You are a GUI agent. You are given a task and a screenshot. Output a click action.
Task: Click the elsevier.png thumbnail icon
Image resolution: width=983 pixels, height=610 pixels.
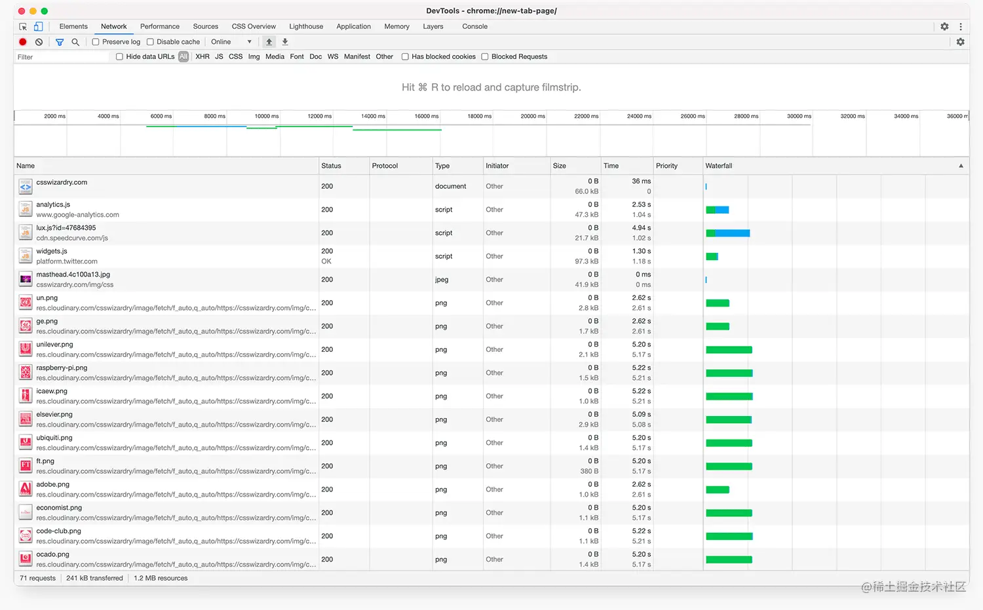pyautogui.click(x=26, y=419)
